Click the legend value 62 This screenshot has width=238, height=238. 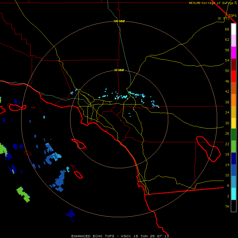(x=227, y=40)
